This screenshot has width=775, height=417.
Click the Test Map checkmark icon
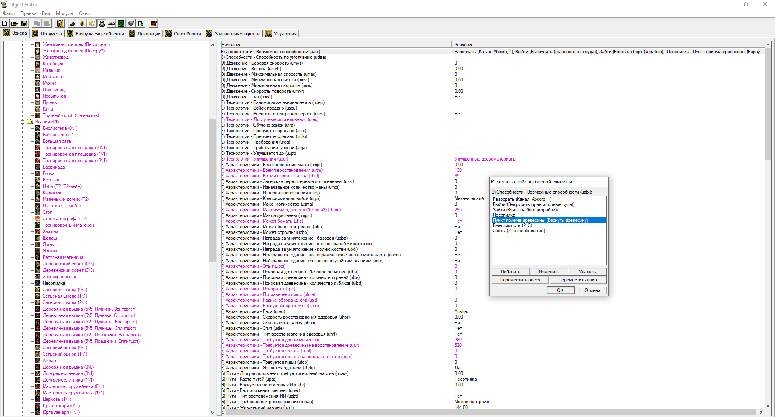click(153, 23)
